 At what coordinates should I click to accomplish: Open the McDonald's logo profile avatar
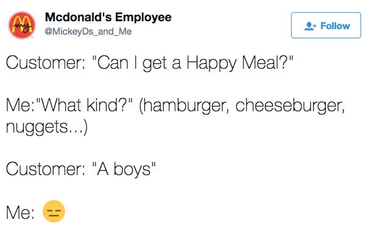tap(22, 25)
